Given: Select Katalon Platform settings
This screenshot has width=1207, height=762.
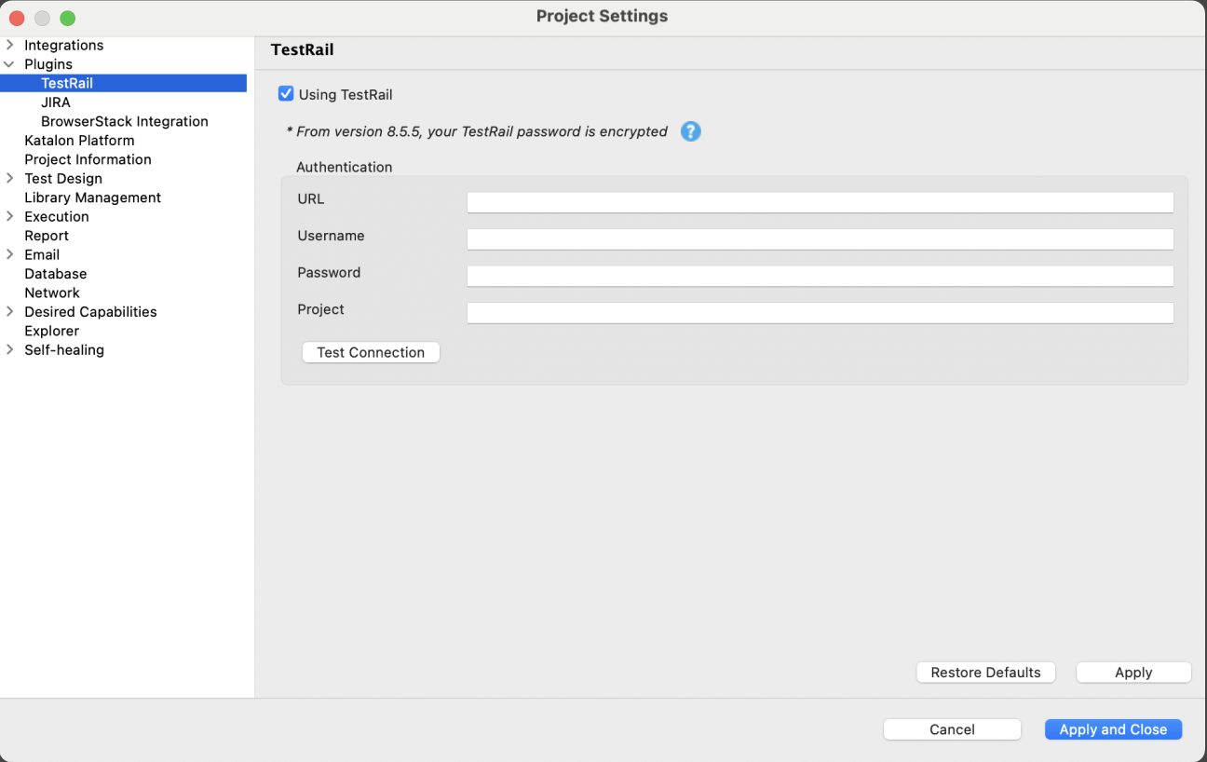Looking at the screenshot, I should (x=79, y=141).
